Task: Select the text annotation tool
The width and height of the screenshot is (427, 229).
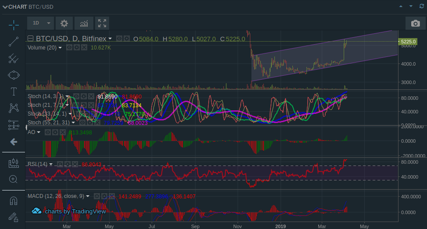Action: point(13,92)
